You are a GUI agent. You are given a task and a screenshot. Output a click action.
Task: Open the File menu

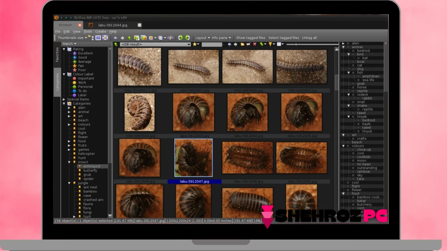point(58,31)
